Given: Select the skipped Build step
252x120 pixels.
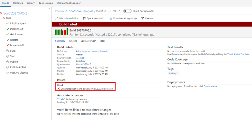Looking at the screenshot, I should [13, 51].
